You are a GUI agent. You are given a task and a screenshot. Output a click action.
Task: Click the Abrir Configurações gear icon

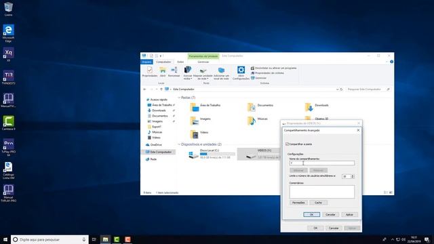(241, 73)
